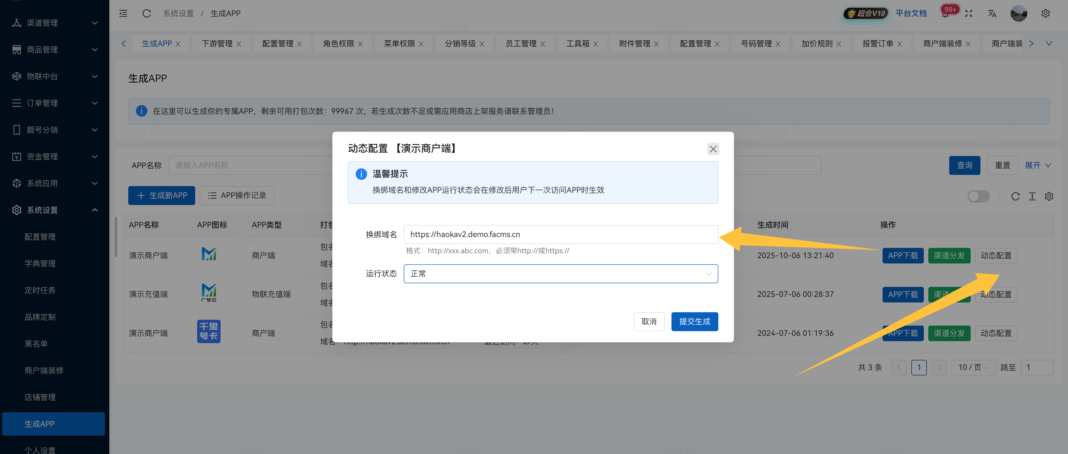Open the 运行状态 dropdown showing 正常
Image resolution: width=1068 pixels, height=454 pixels.
click(560, 274)
